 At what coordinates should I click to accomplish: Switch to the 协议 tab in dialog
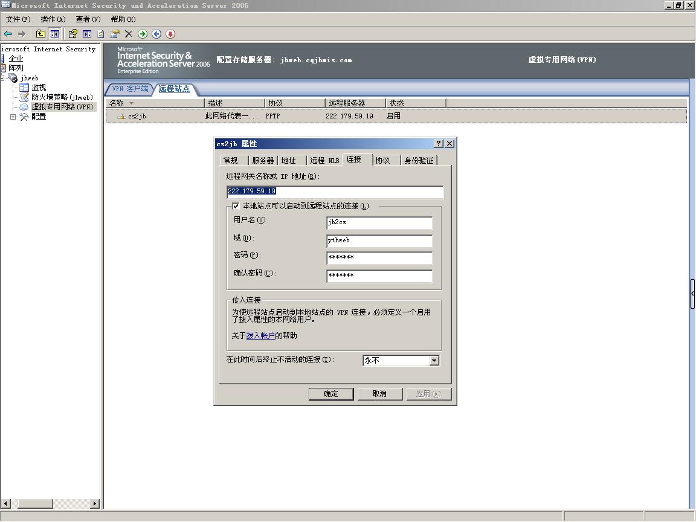[x=382, y=160]
